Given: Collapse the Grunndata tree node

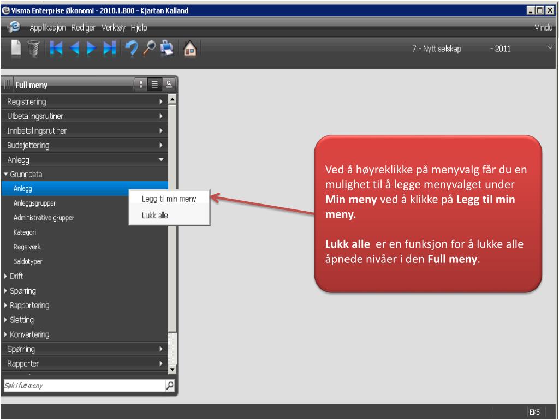Looking at the screenshot, I should (5, 174).
